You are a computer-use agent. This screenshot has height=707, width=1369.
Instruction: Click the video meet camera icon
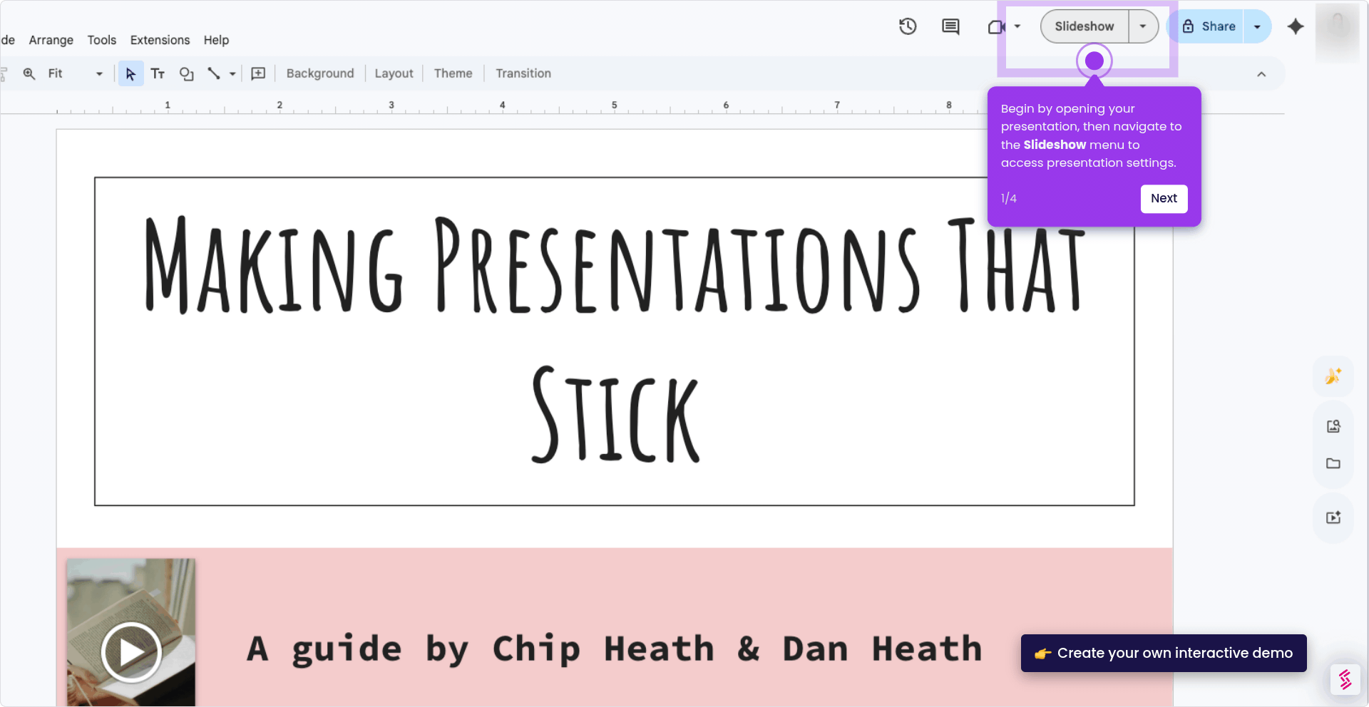pos(996,27)
